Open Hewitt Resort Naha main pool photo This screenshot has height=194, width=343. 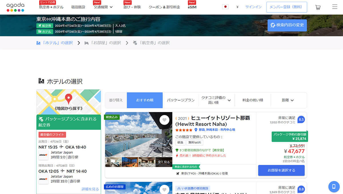click(139, 134)
